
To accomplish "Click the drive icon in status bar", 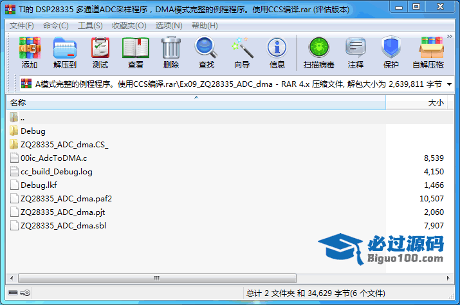I will point(13,293).
